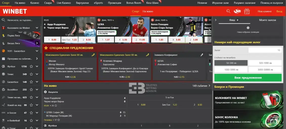The width and height of the screenshot is (286, 129).
Task: Open Висша Лига arrow
Action: (x=37, y=43)
